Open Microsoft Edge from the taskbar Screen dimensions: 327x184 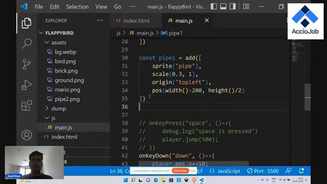(156, 180)
